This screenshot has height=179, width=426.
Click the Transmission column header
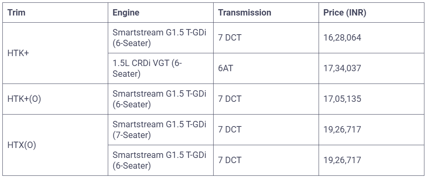pyautogui.click(x=244, y=13)
